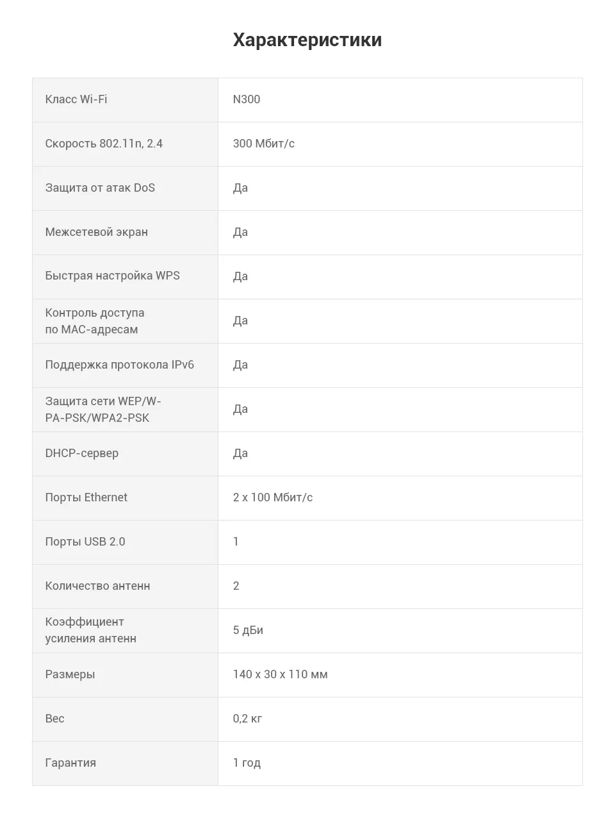Click the Защита сети WEP/WPA-PSK label
Image resolution: width=615 pixels, height=818 pixels.
point(103,410)
